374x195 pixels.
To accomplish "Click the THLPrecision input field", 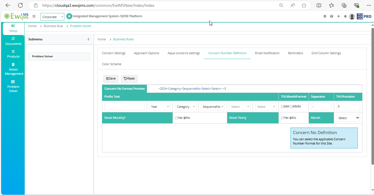I will (x=348, y=107).
